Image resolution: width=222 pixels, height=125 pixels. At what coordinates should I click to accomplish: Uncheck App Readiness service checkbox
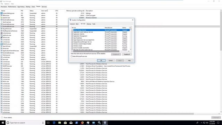72,38
